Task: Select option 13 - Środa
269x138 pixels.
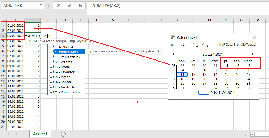Action: coord(66,67)
